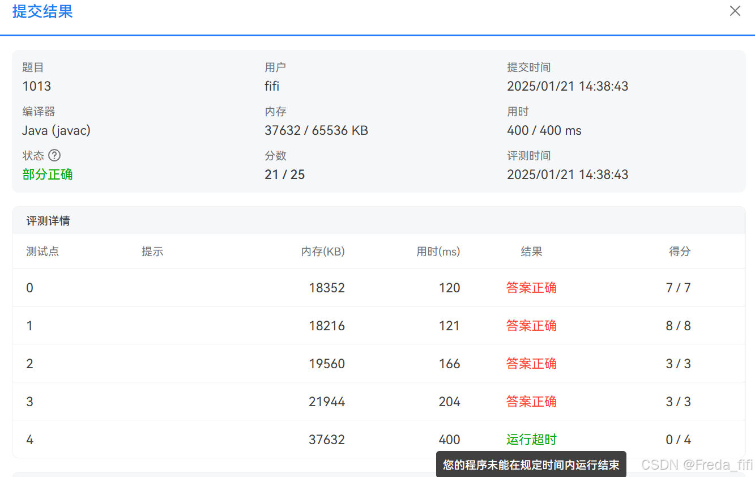Image resolution: width=755 pixels, height=477 pixels.
Task: Click 答案正确 result of test point 1
Action: [x=531, y=325]
